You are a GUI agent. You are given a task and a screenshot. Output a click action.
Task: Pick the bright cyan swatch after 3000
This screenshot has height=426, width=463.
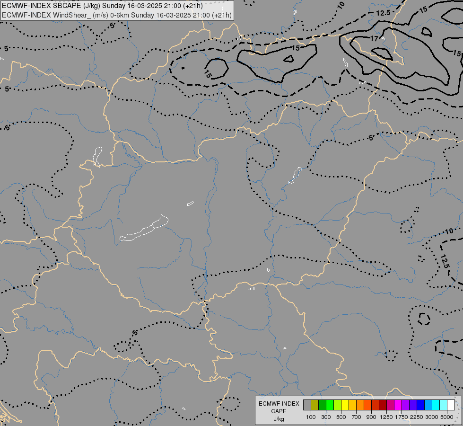436,405
